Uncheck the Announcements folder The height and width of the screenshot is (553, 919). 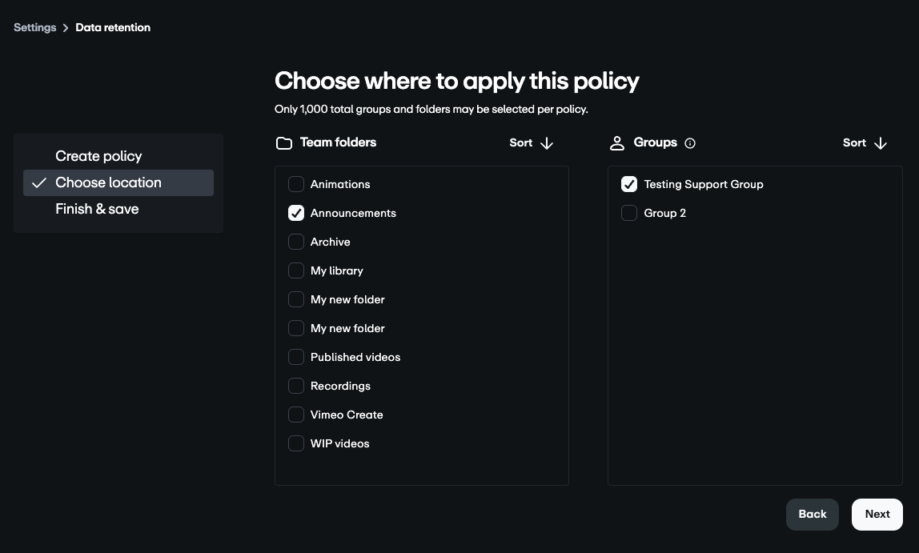[296, 213]
